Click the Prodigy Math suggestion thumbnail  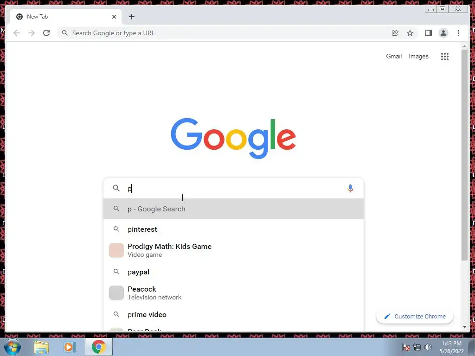(x=116, y=250)
